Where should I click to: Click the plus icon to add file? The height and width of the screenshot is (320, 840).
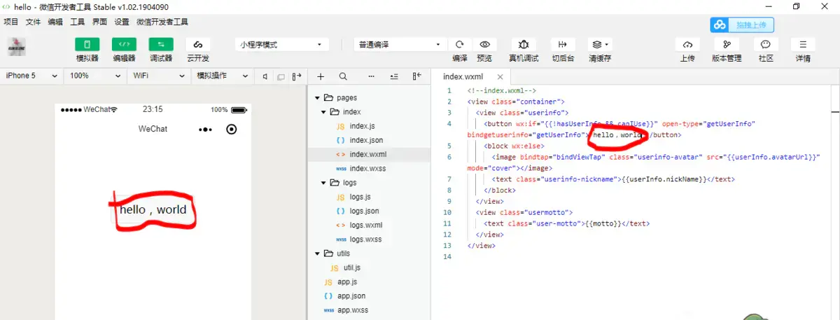pyautogui.click(x=321, y=76)
